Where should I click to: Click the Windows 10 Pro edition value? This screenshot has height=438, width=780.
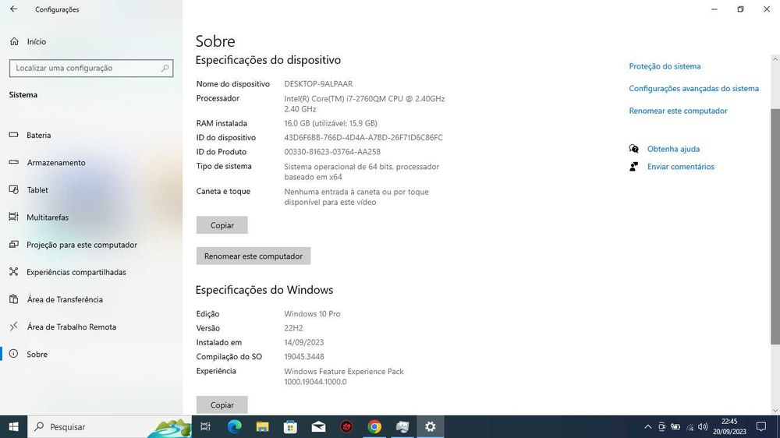tap(313, 314)
